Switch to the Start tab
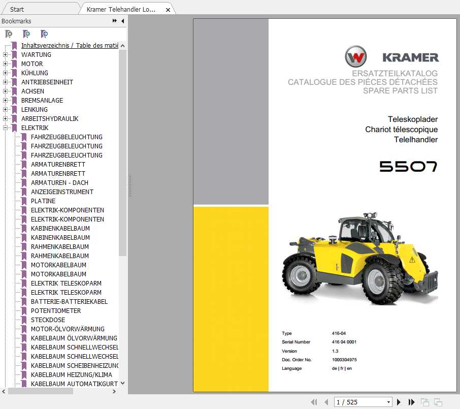 pyautogui.click(x=17, y=9)
